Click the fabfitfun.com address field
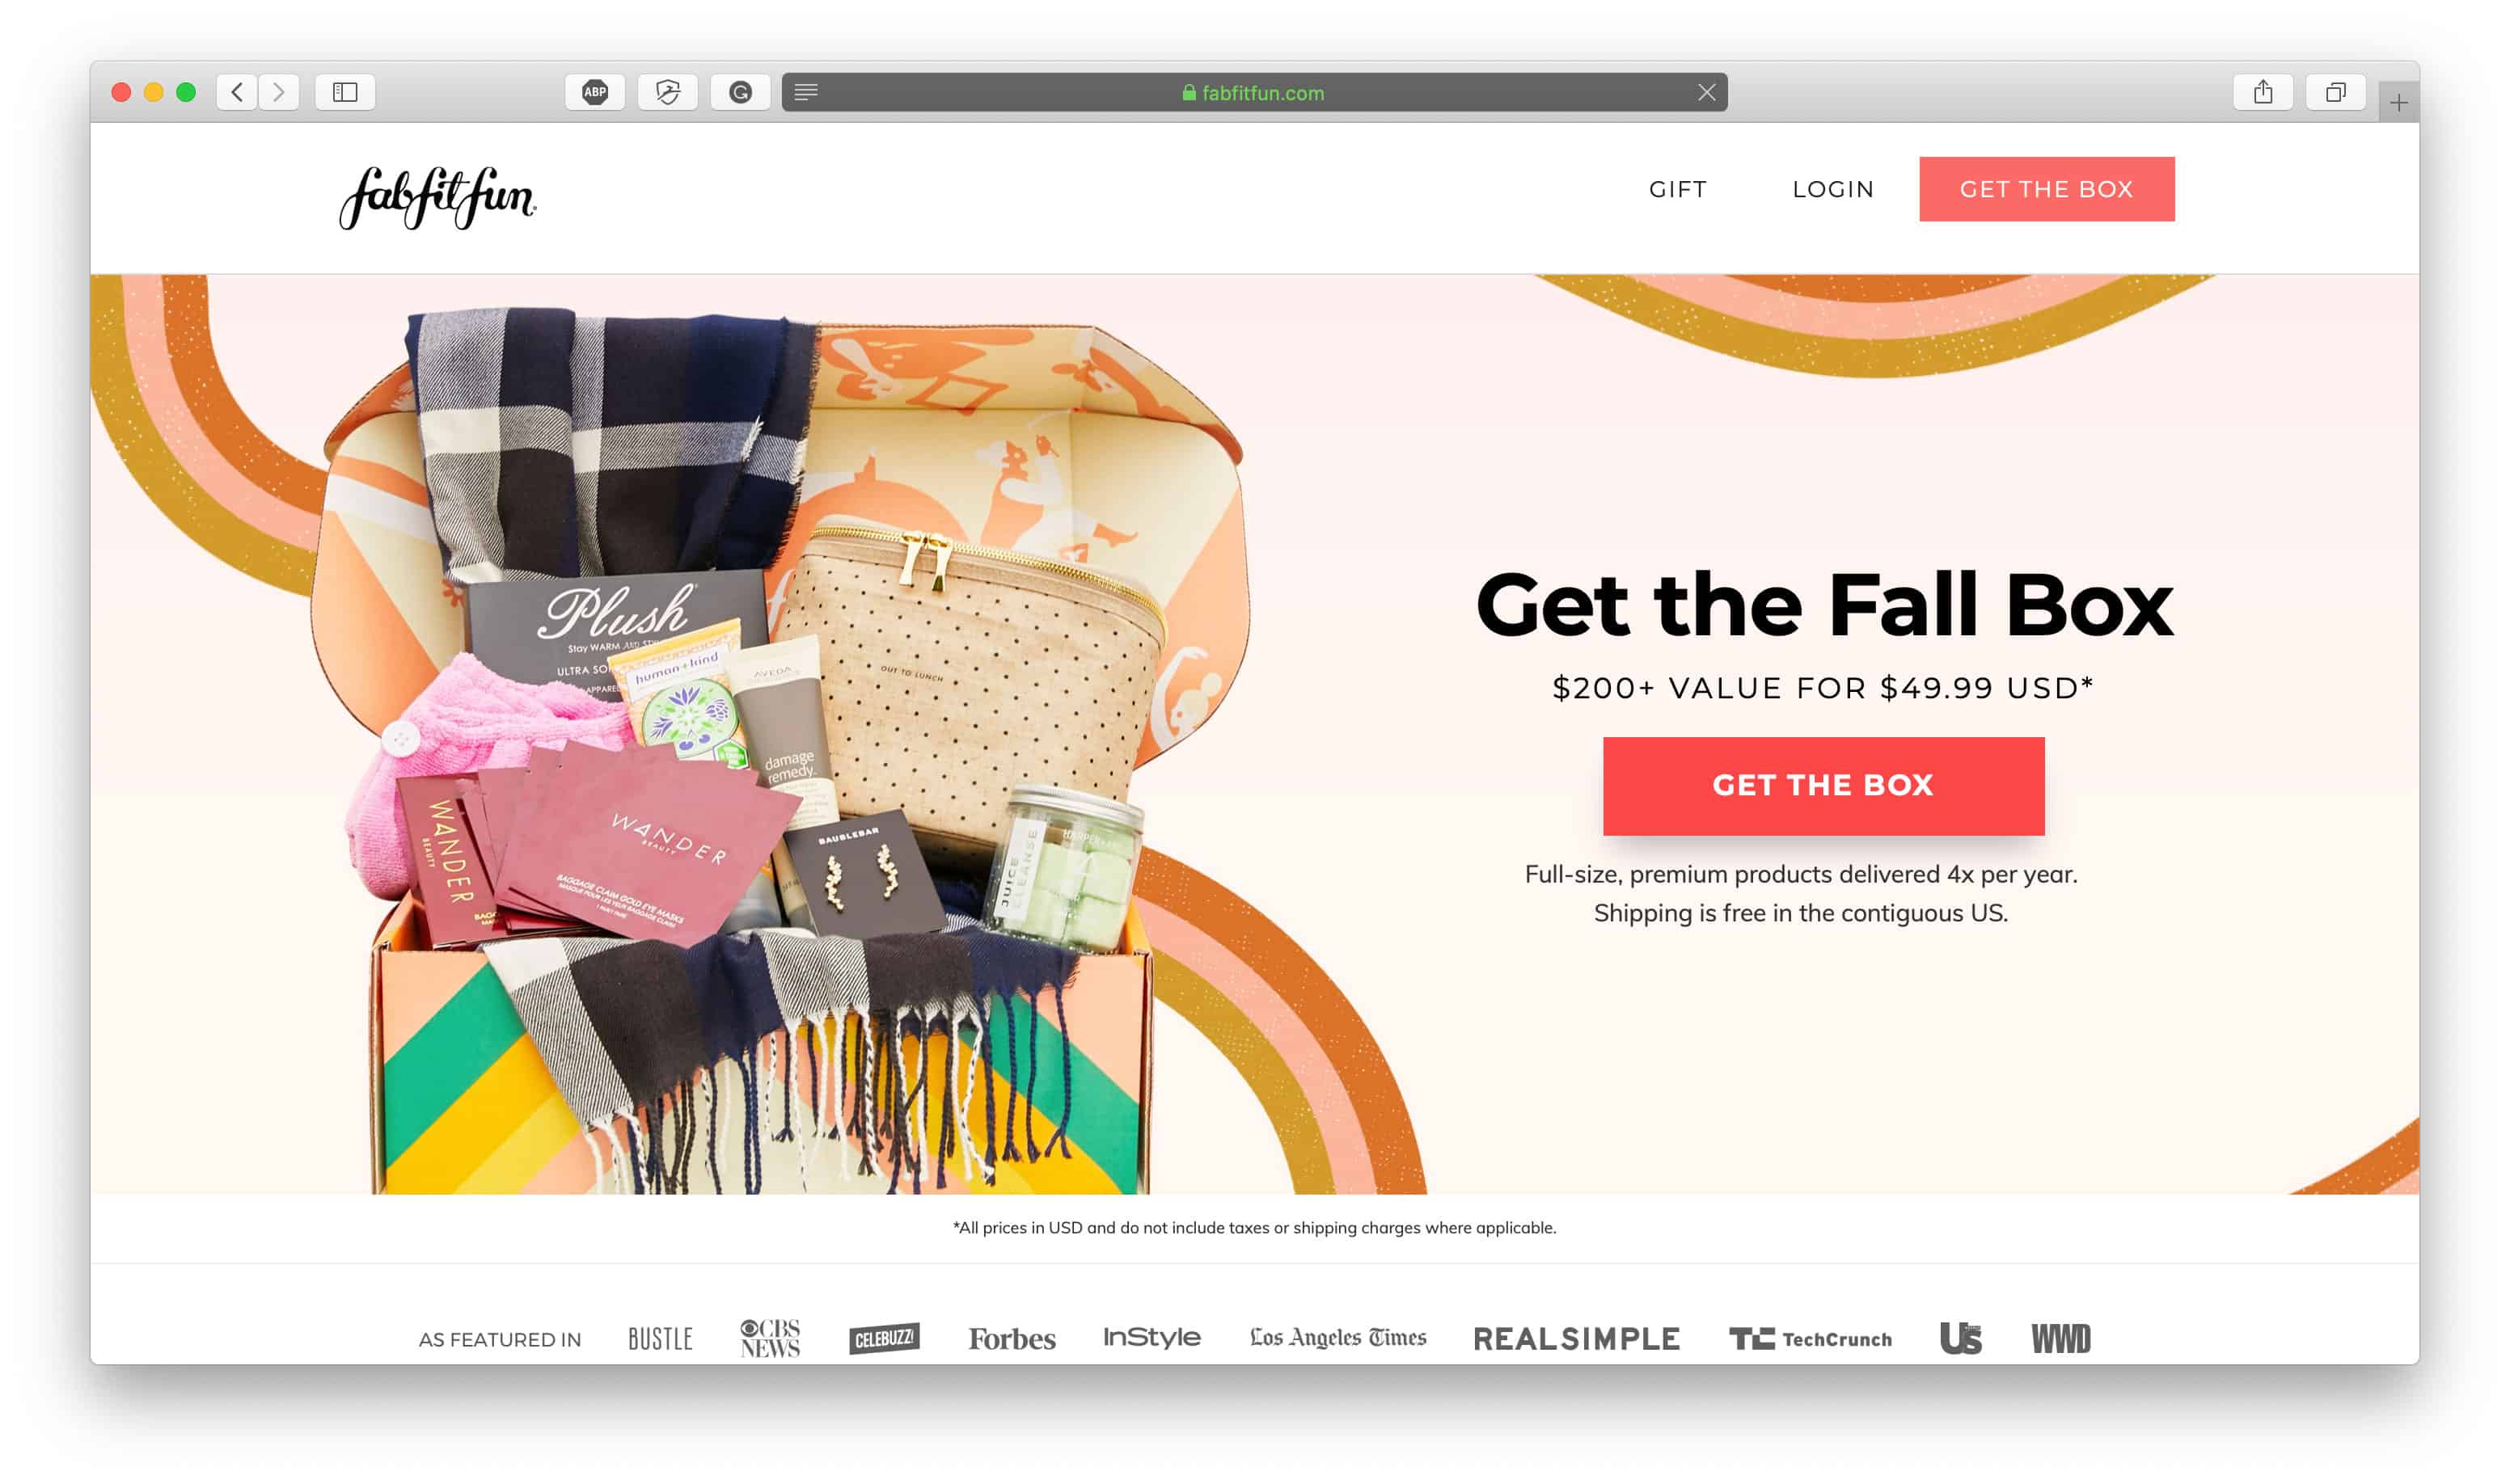Screen dimensions: 2510x1484 pos(1254,92)
